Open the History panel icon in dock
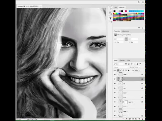 pyautogui.click(x=110, y=9)
